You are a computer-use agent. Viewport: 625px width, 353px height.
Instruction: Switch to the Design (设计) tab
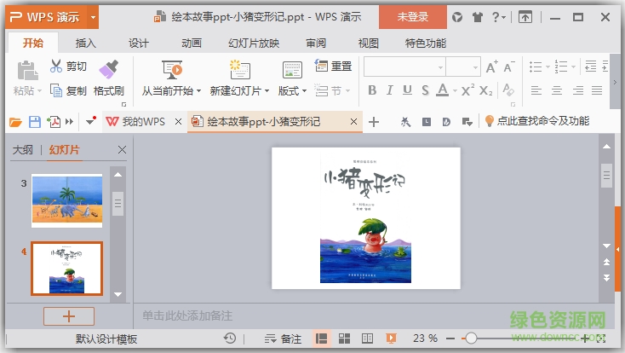[138, 43]
